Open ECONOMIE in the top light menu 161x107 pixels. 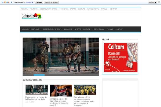coord(64,9)
